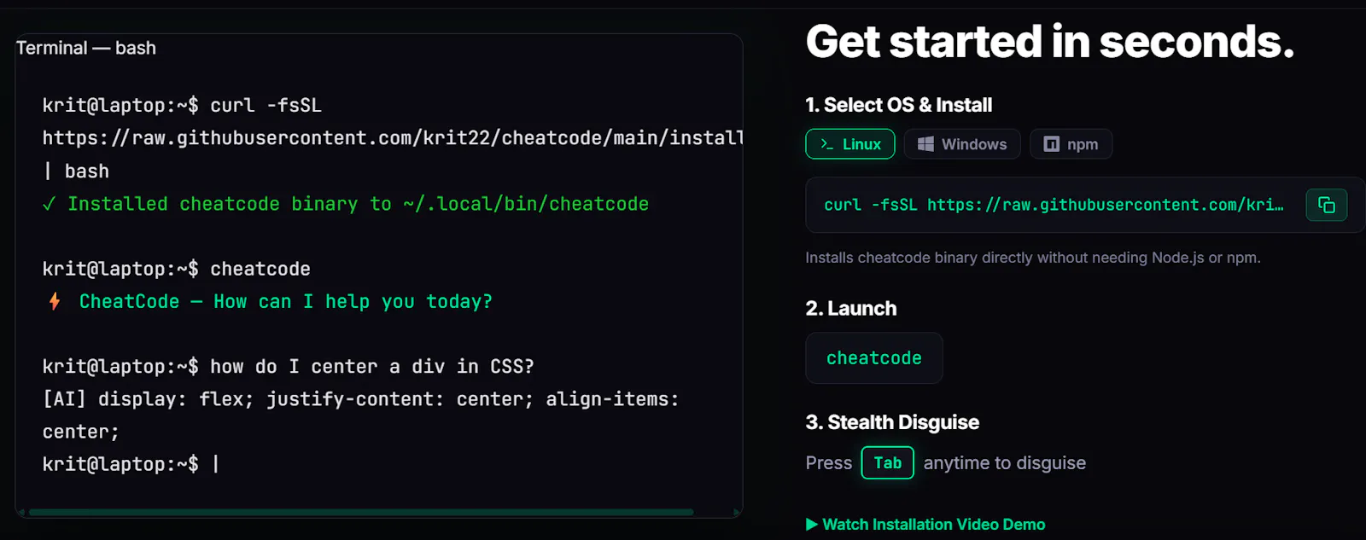Click the '2. Launch' heading
Screen dimensions: 1366x540
click(x=850, y=308)
